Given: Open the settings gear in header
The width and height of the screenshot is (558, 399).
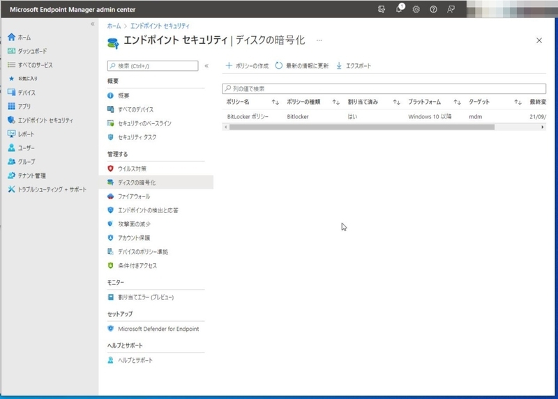Looking at the screenshot, I should point(416,9).
